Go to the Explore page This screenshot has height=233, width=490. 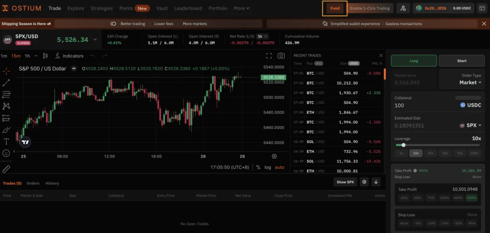click(76, 8)
